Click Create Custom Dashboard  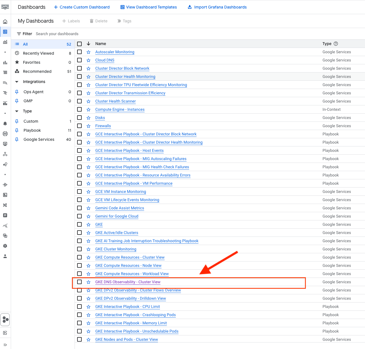click(82, 7)
